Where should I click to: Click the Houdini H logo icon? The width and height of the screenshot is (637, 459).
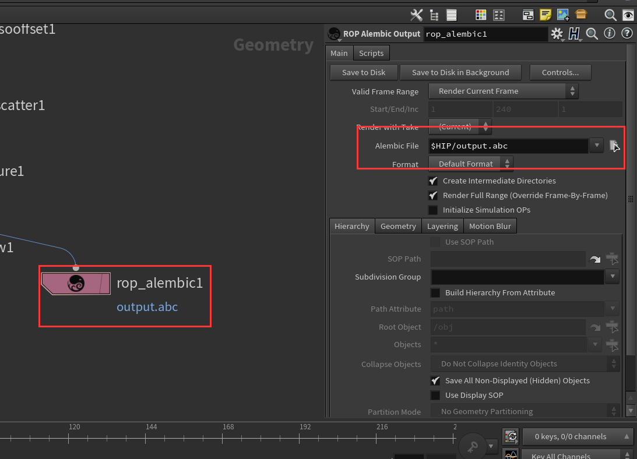pos(574,33)
